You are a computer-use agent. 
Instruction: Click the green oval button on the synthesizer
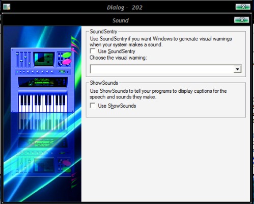[67, 55]
